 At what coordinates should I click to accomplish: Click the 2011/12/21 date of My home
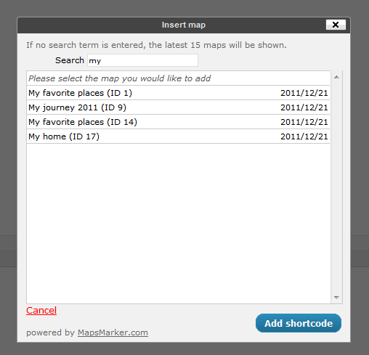(304, 136)
